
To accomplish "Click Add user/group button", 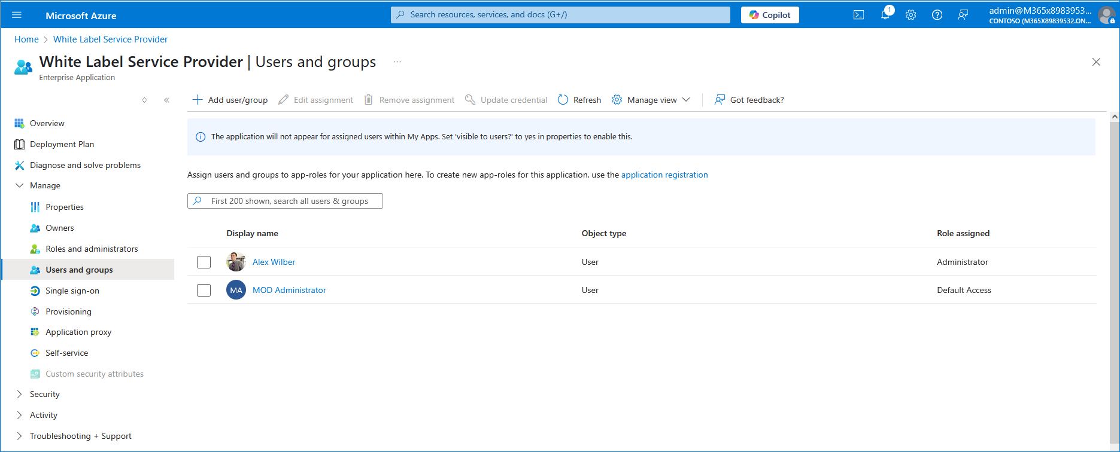I will coord(230,100).
